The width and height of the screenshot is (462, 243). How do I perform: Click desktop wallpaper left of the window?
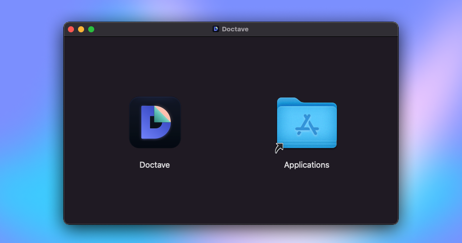click(30, 126)
